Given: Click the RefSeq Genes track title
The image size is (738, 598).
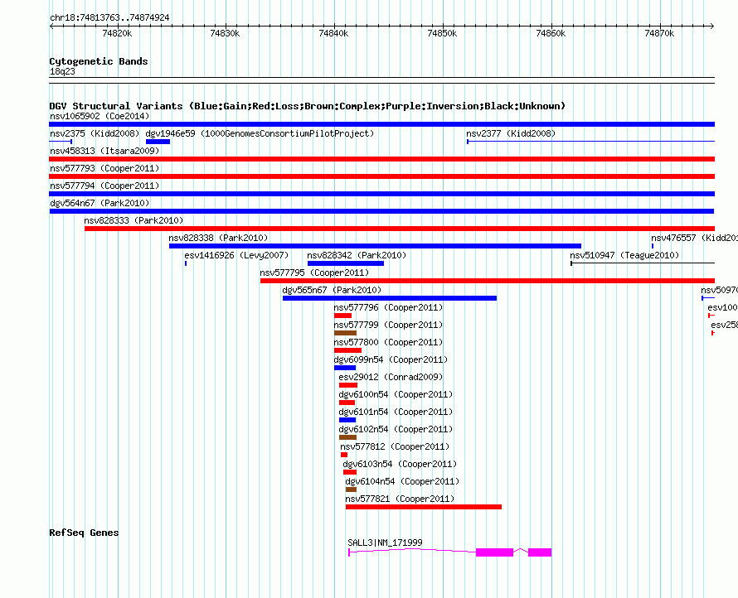Looking at the screenshot, I should coord(84,533).
